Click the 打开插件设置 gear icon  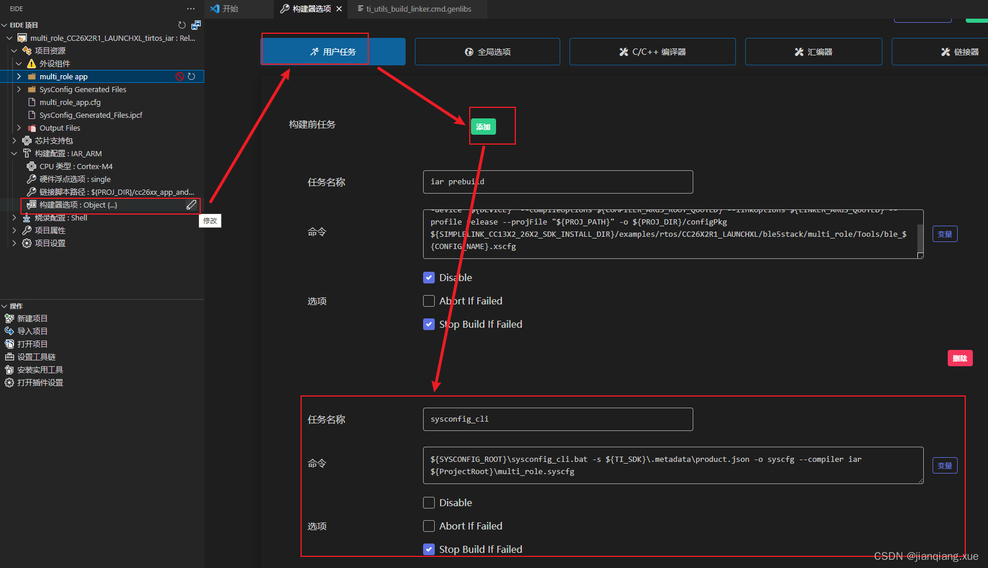point(9,383)
